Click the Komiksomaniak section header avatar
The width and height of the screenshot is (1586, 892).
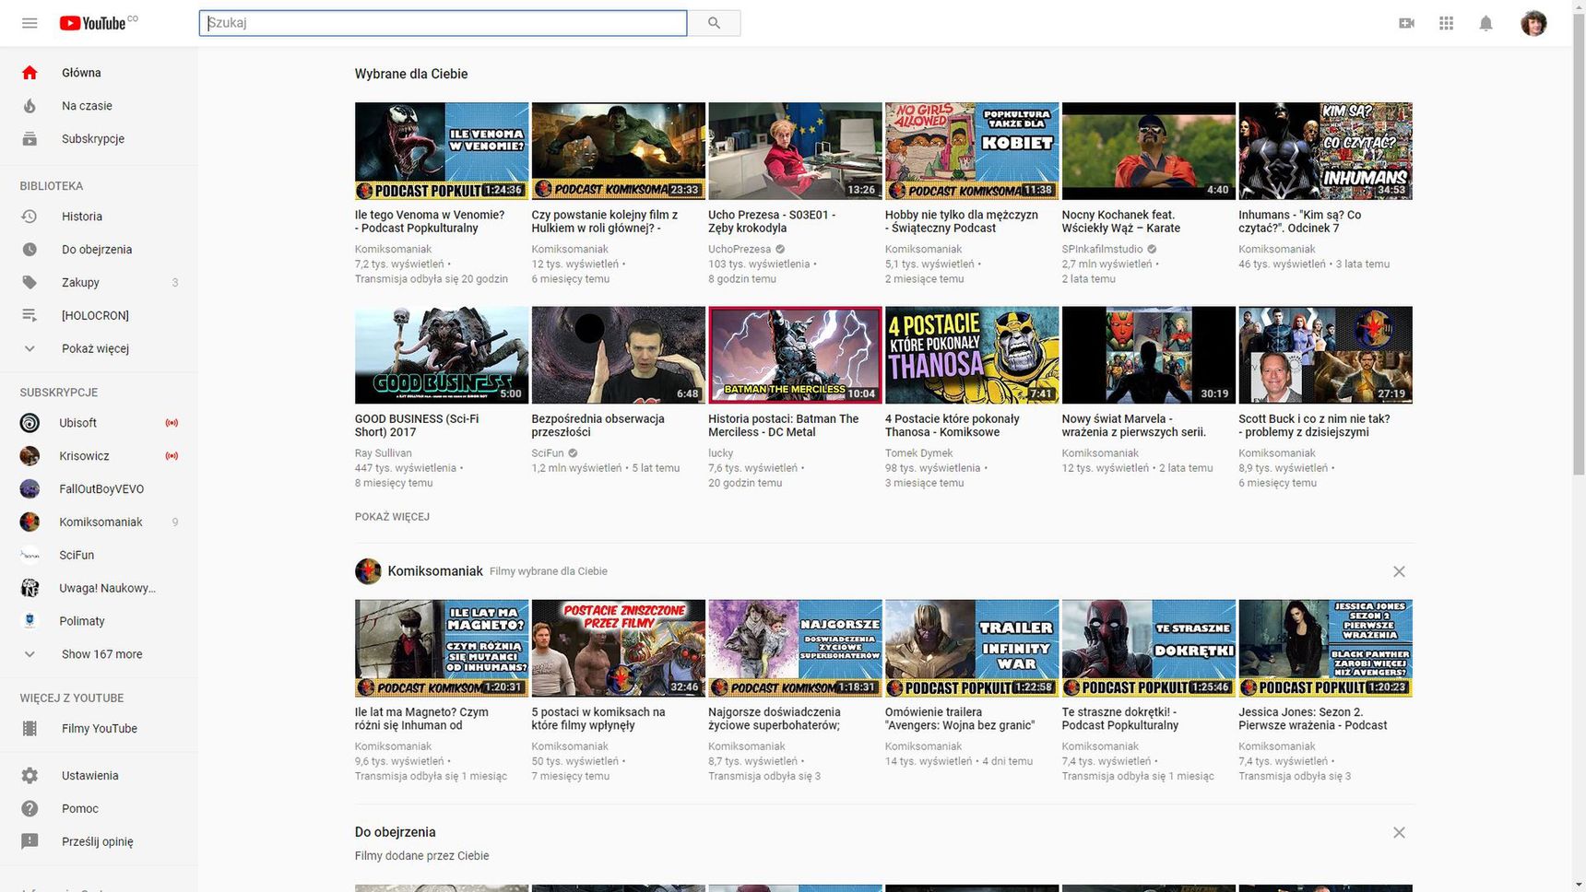coord(368,571)
